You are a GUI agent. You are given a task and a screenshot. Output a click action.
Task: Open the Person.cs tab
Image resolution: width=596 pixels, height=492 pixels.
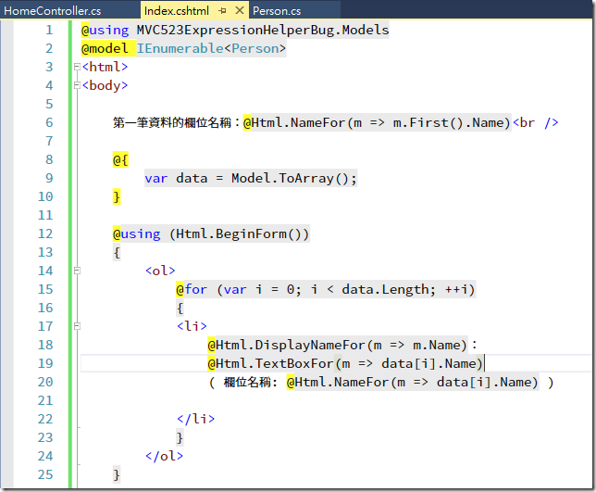[277, 10]
